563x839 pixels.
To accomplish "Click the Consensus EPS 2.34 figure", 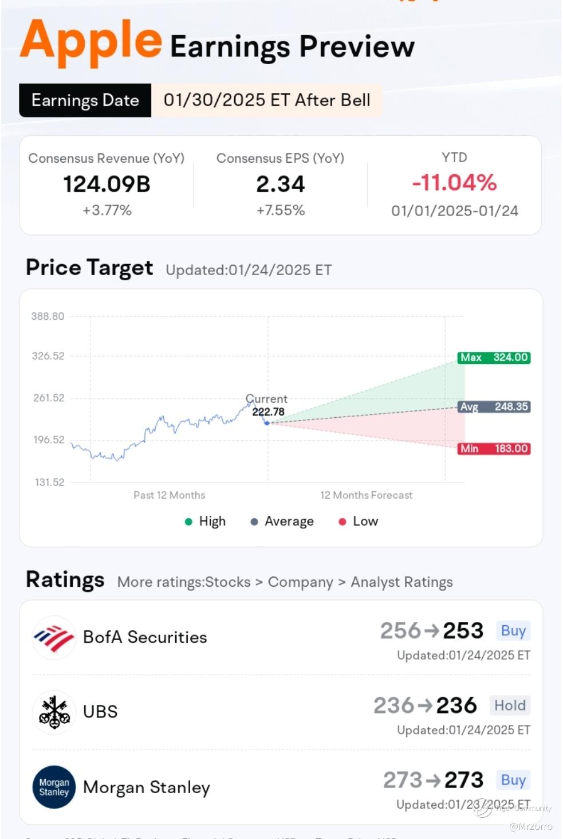I will point(280,185).
